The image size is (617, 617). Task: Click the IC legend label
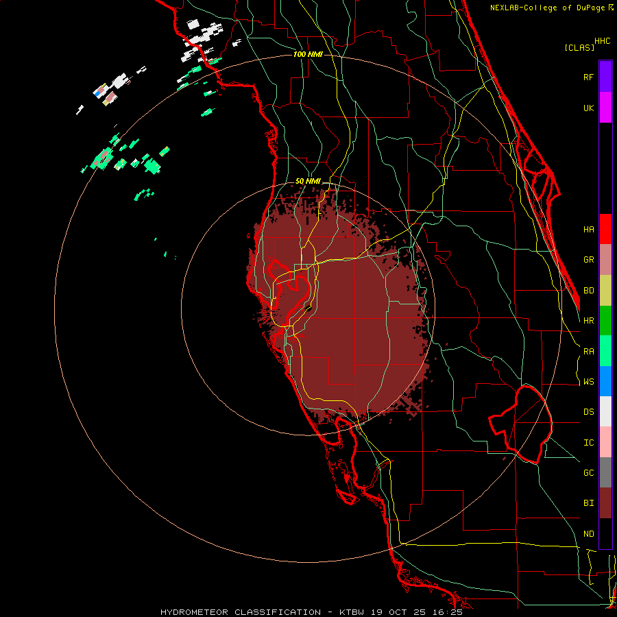pyautogui.click(x=588, y=443)
